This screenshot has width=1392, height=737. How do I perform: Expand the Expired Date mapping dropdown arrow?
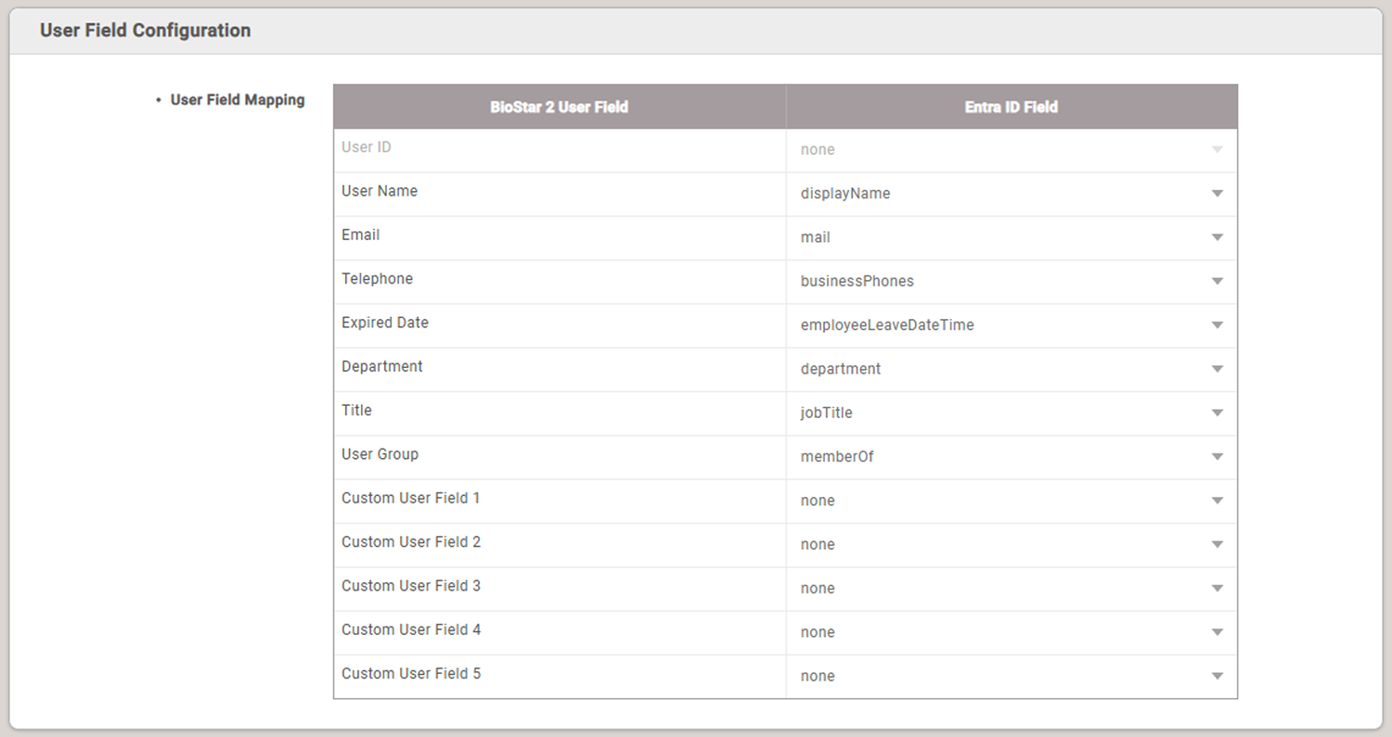pos(1218,325)
